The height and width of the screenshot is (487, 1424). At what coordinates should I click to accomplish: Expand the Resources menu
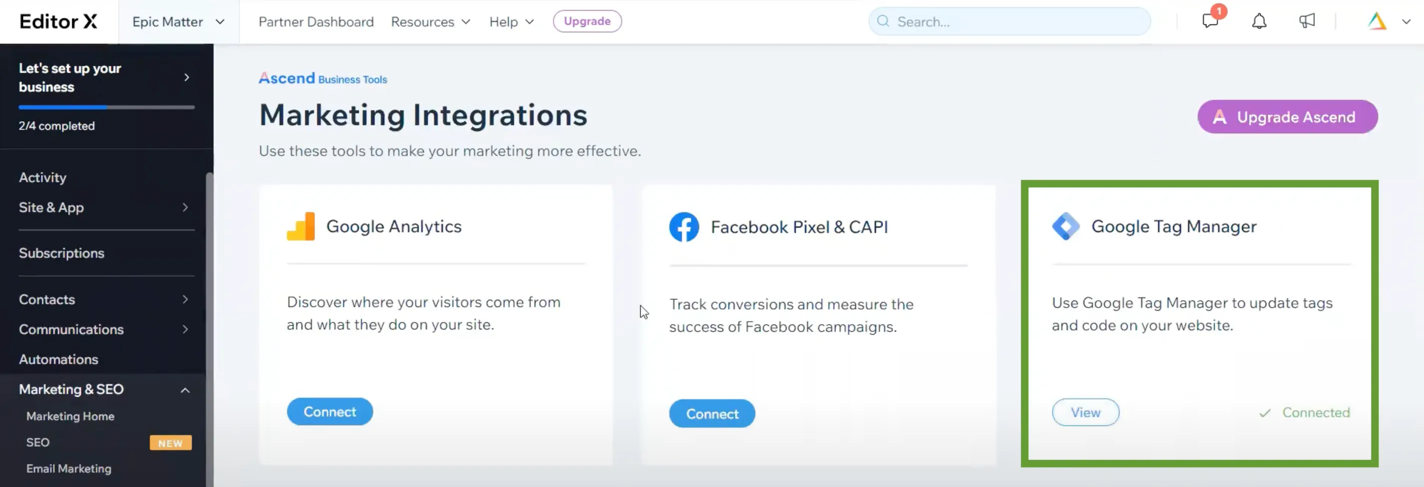[x=431, y=21]
